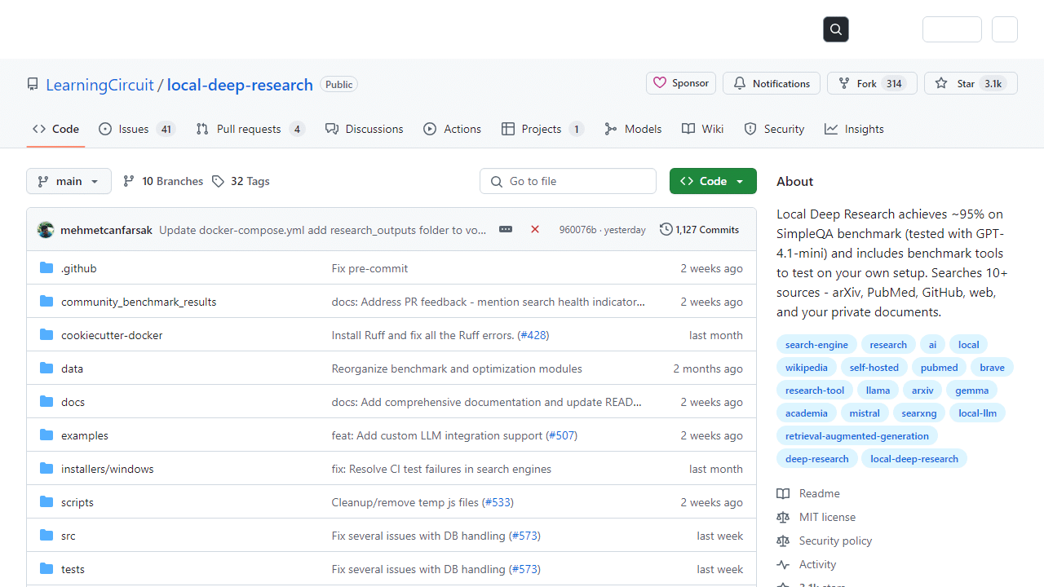Image resolution: width=1044 pixels, height=587 pixels.
Task: Click the repository book icon beside LearningCircuit
Action: (x=33, y=85)
